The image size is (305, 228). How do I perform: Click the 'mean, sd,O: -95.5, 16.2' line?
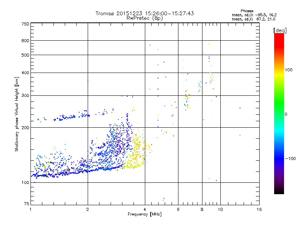click(254, 15)
